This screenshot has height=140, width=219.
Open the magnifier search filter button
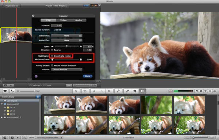click(x=24, y=137)
